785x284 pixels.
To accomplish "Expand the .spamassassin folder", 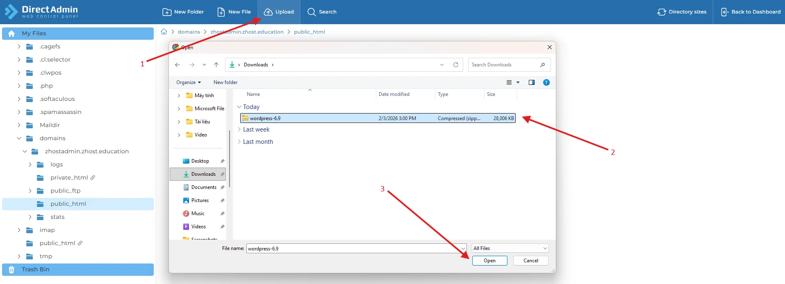I will 19,112.
